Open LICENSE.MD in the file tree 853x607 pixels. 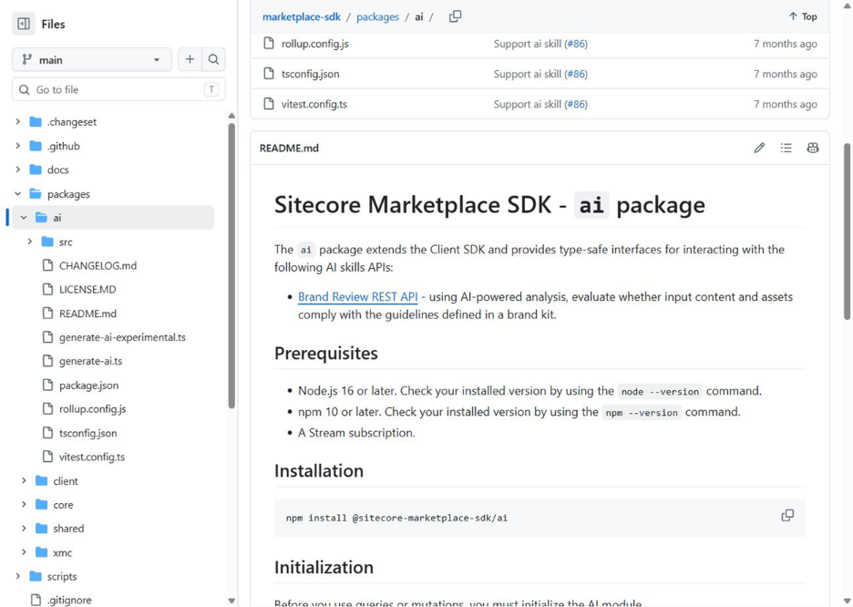click(x=87, y=289)
